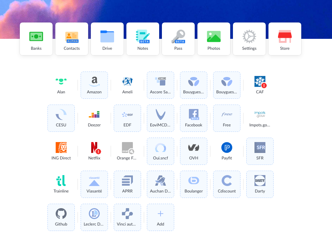Open the Ameli connector
Viewport: 332px width, 248px height.
127,85
